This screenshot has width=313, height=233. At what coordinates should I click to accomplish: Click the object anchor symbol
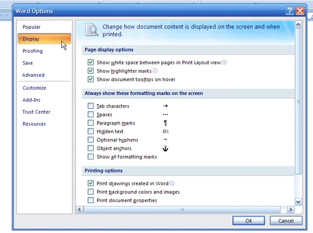coord(166,148)
